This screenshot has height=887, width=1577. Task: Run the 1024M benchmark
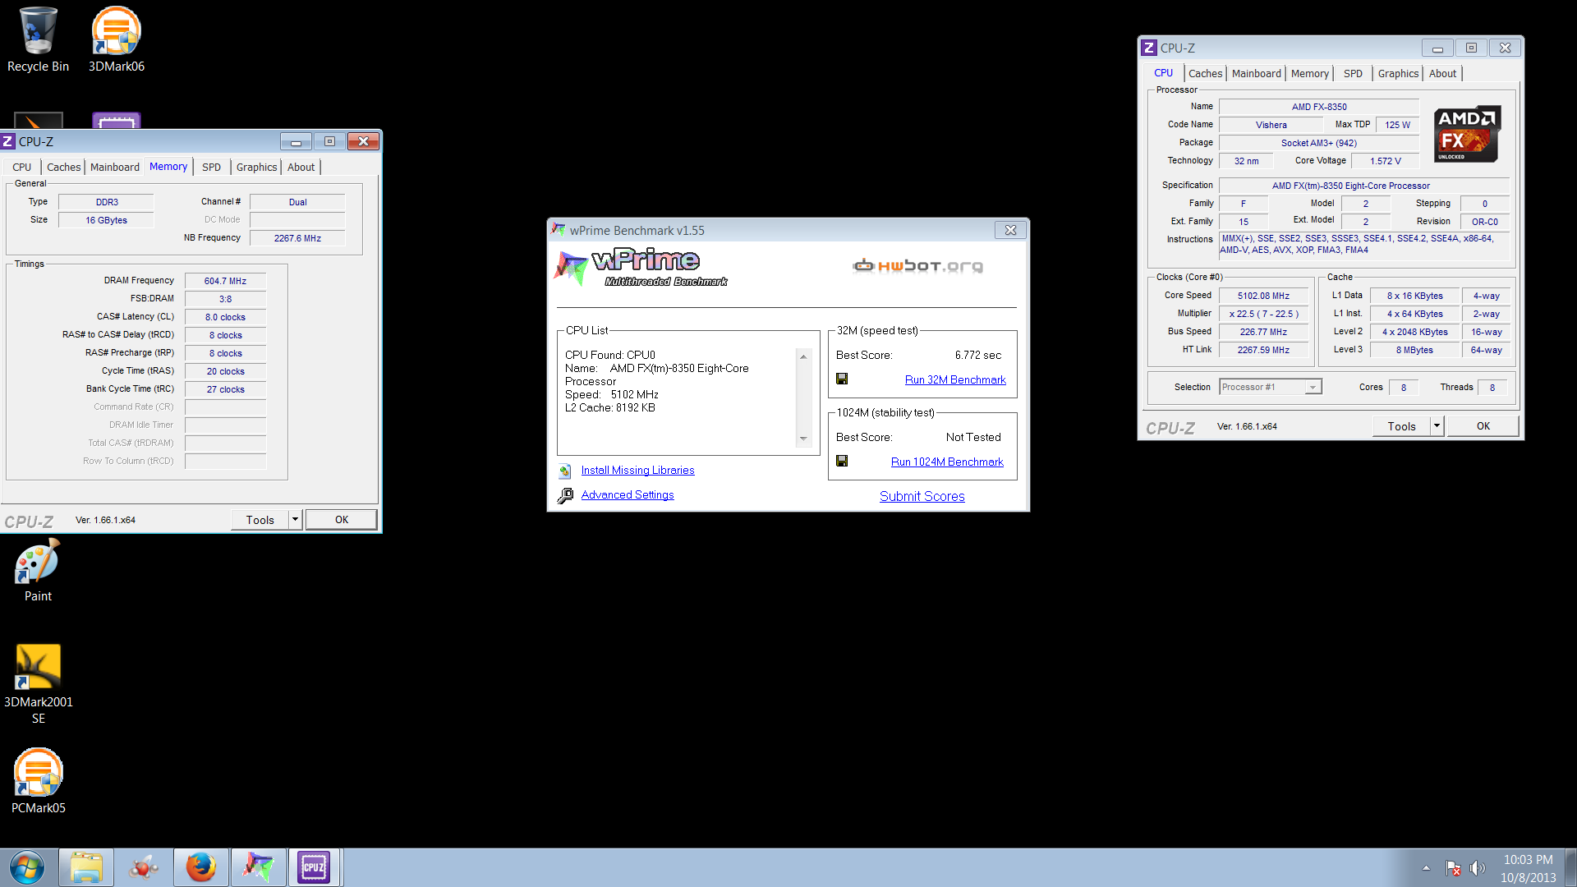coord(947,462)
